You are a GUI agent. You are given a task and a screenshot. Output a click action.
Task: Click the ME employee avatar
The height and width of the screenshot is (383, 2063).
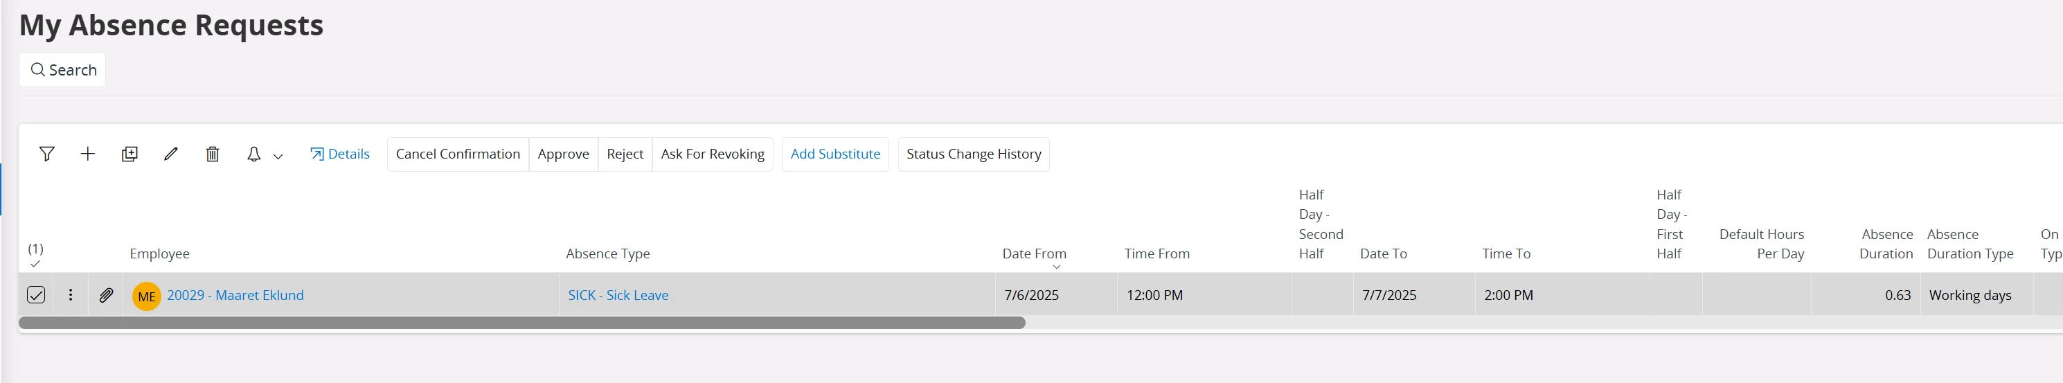click(147, 296)
